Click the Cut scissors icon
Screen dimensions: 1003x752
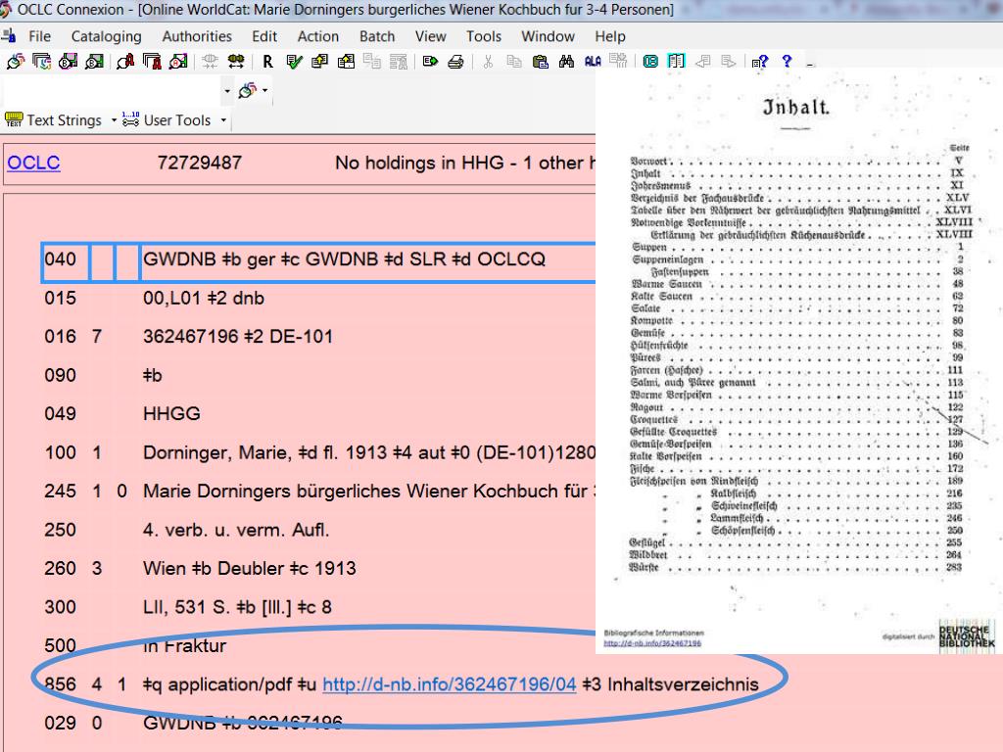(488, 62)
